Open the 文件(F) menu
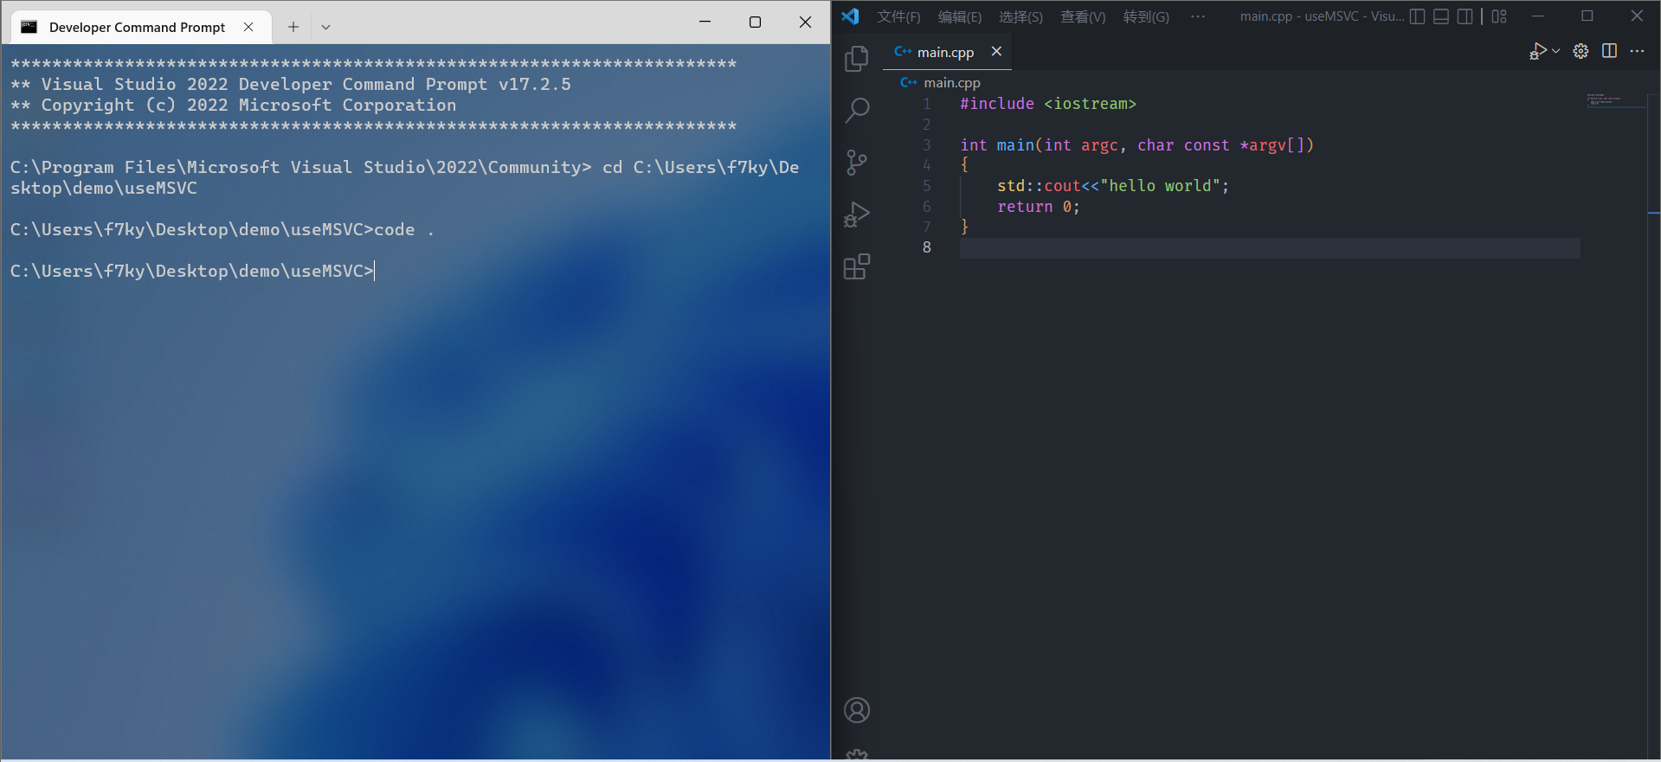 click(899, 16)
